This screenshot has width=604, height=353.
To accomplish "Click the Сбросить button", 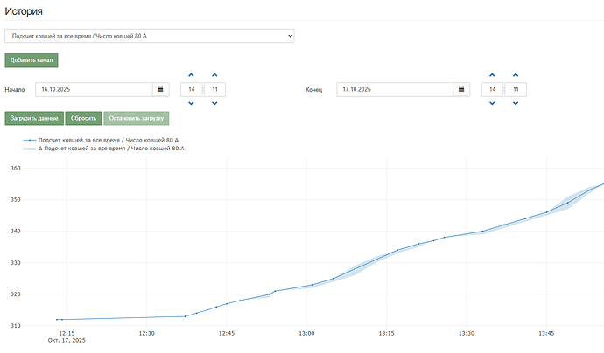I will [x=83, y=118].
